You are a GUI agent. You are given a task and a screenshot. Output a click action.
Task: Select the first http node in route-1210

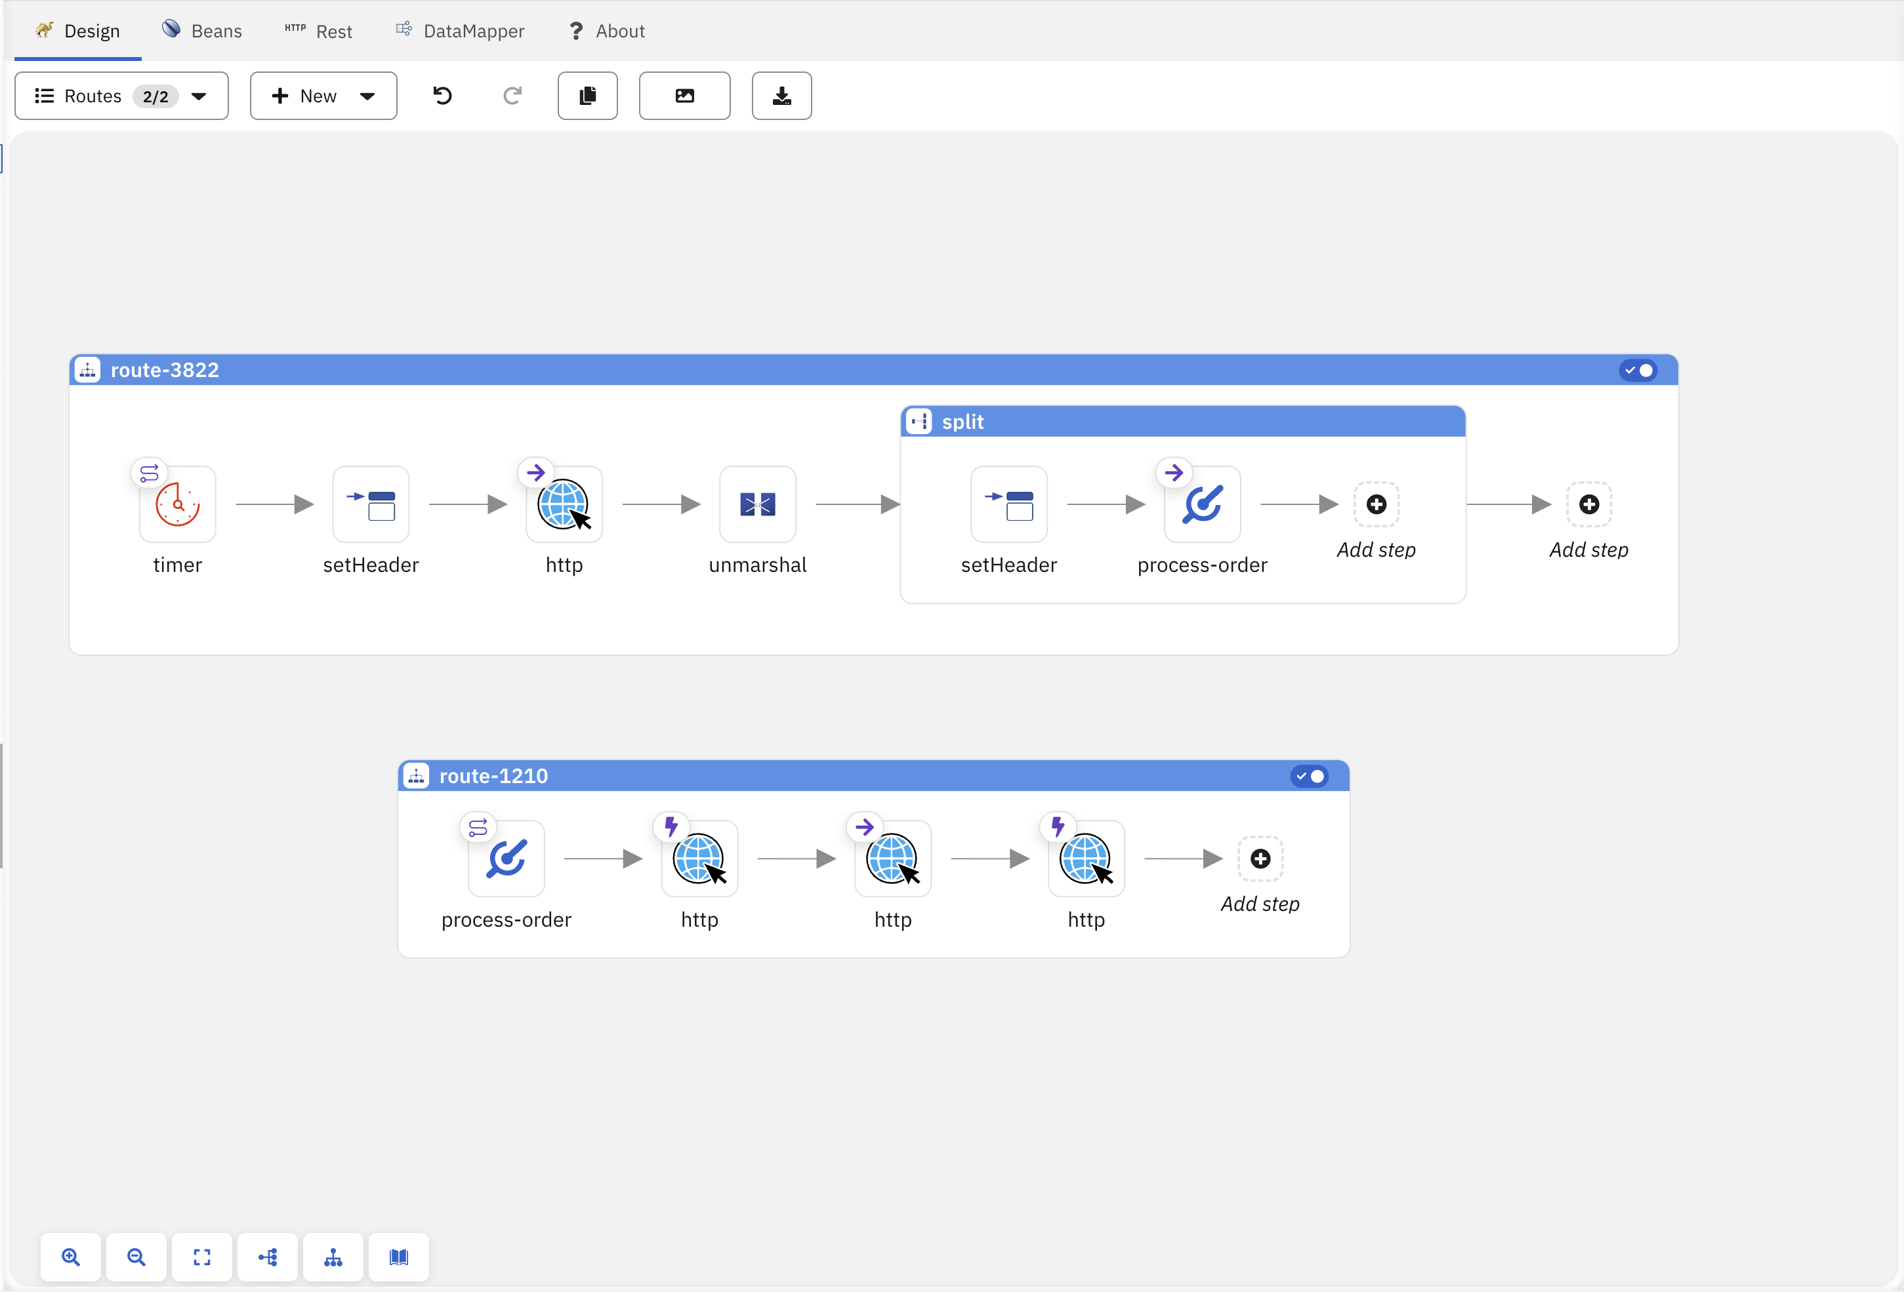(699, 859)
